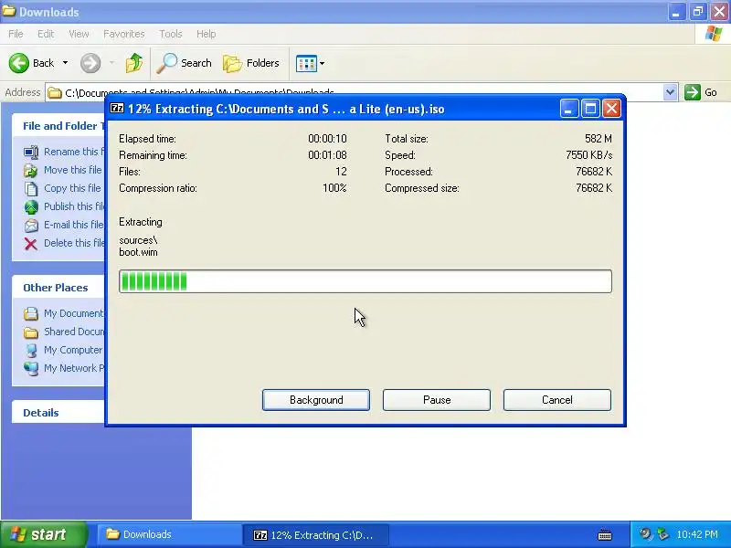Open Shared Documents in Other Places

(74, 332)
